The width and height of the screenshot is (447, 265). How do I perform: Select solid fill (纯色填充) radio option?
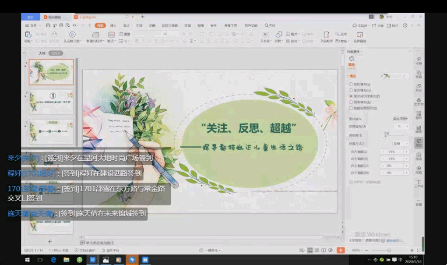click(351, 84)
